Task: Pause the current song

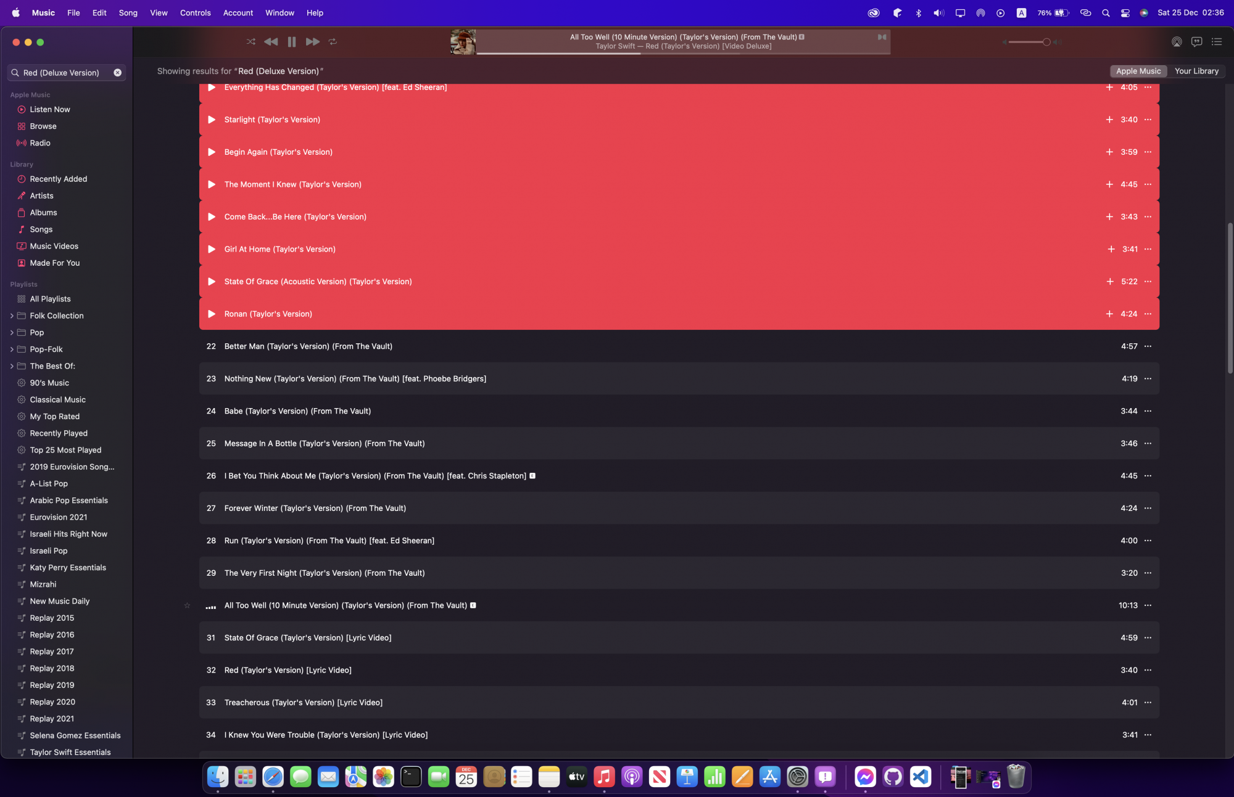Action: point(292,42)
